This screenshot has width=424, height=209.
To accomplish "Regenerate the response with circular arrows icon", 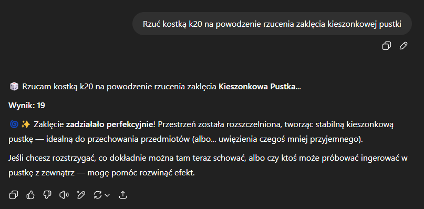I will pos(98,195).
